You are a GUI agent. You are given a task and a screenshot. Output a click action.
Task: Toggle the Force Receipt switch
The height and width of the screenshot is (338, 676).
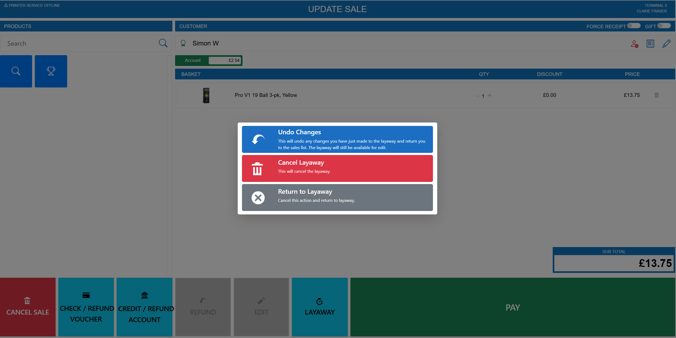634,26
